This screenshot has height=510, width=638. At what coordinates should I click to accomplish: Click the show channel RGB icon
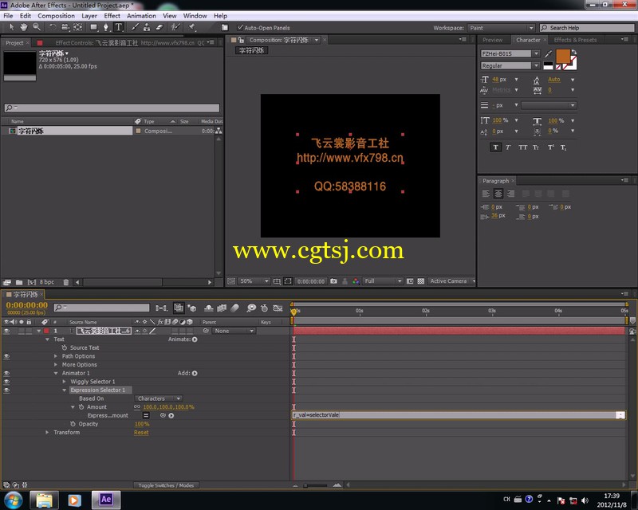coord(356,281)
